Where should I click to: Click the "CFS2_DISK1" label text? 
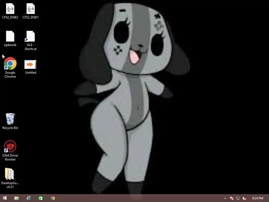pos(30,17)
